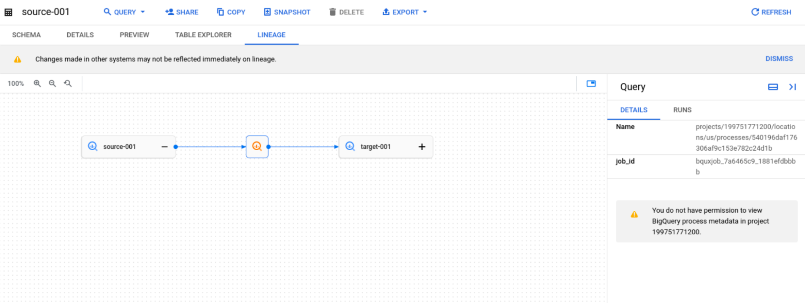The image size is (805, 303).
Task: Dismiss the lineage warning banner
Action: pos(778,58)
